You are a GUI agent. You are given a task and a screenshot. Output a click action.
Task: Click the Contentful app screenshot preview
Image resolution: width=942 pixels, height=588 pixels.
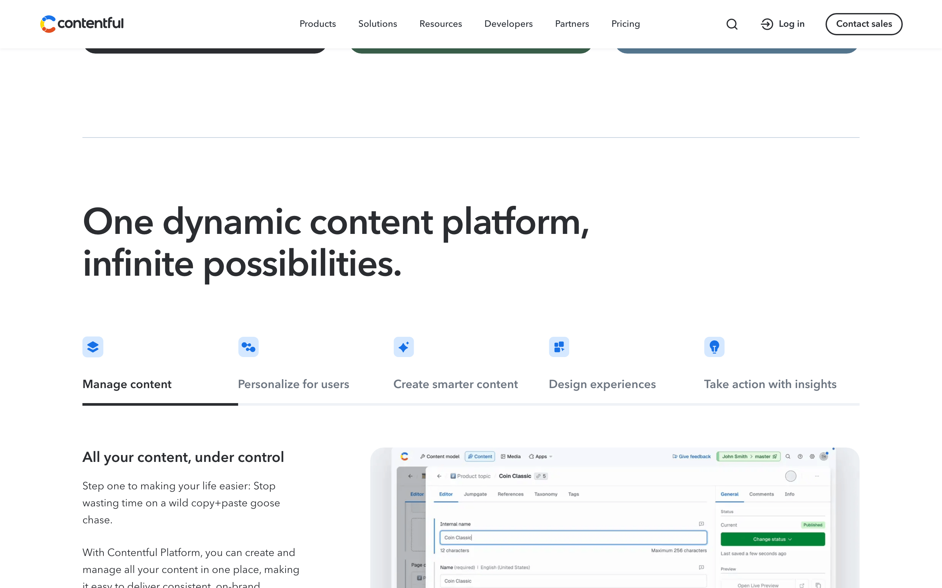(x=615, y=518)
